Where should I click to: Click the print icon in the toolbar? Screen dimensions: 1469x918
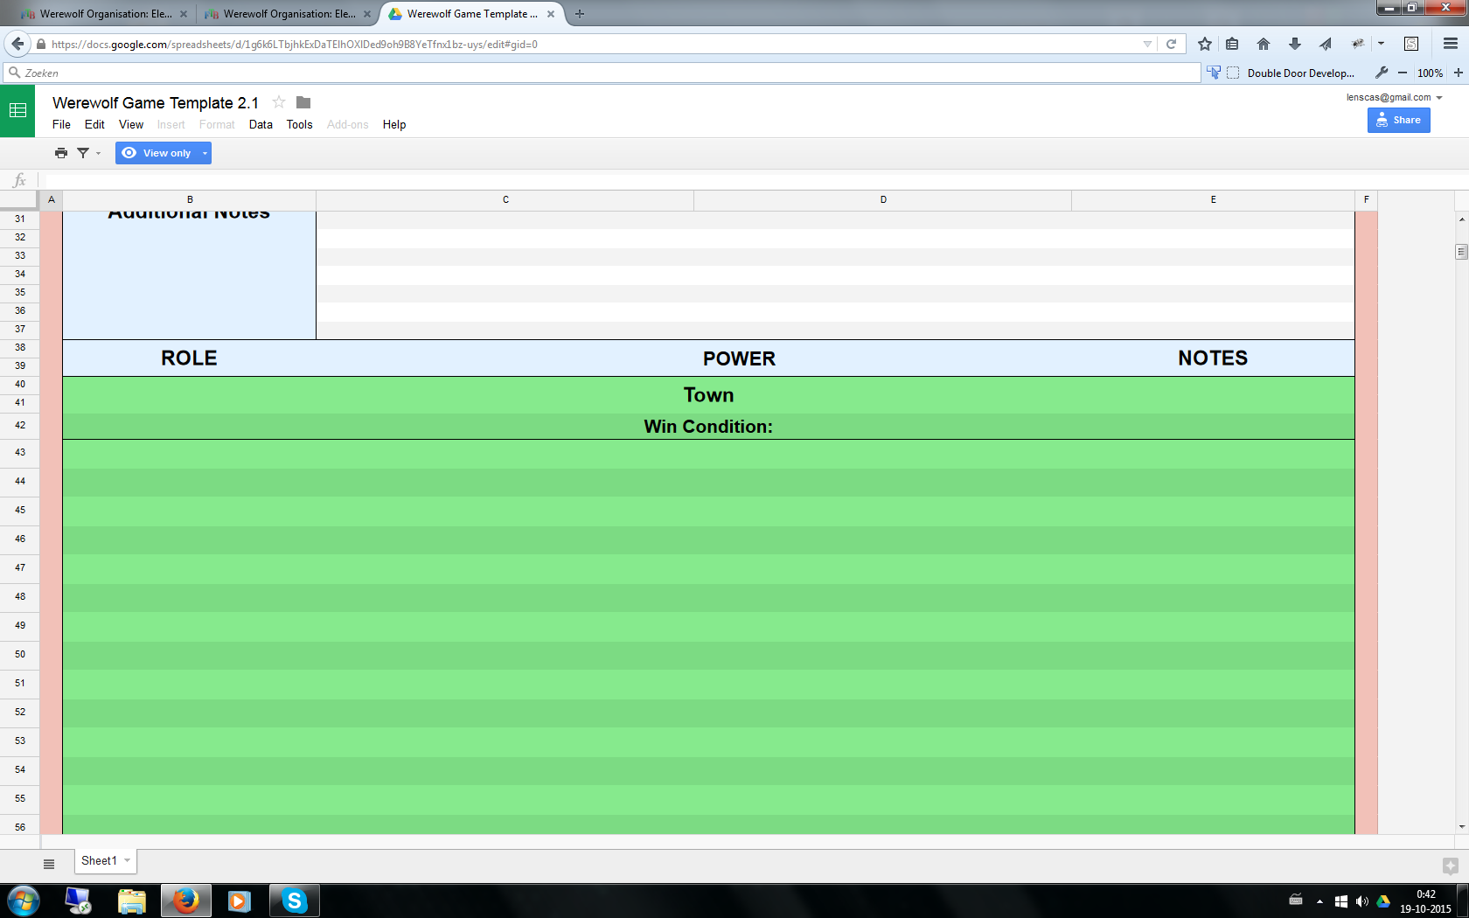[60, 153]
